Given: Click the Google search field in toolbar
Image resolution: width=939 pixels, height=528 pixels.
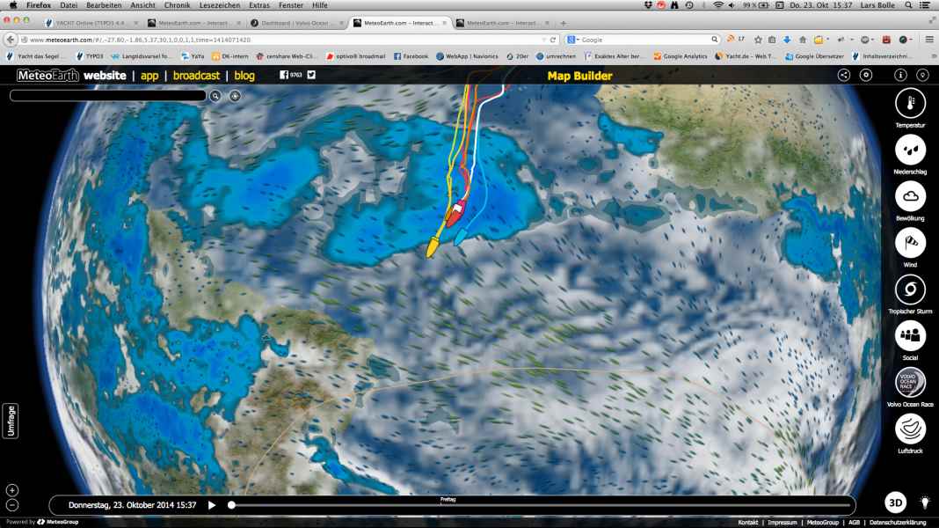Looking at the screenshot, I should coord(645,40).
